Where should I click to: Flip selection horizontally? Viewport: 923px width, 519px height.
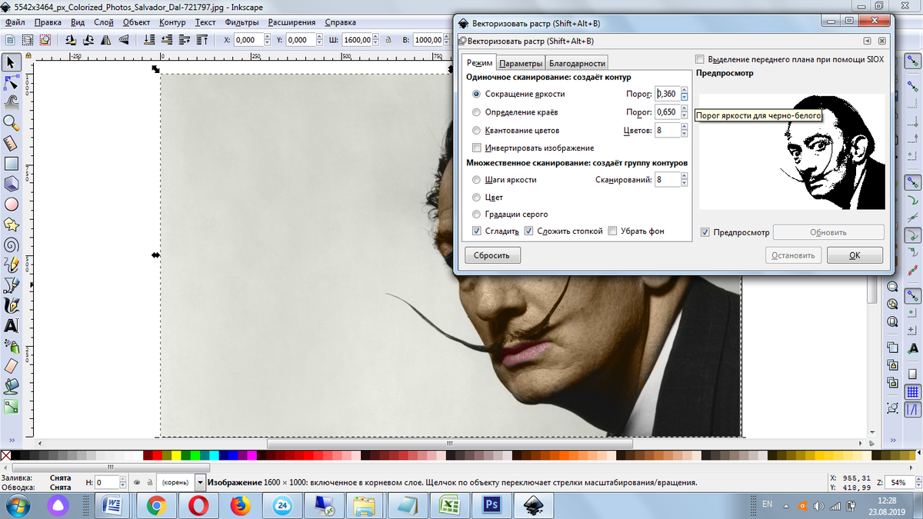click(x=107, y=40)
